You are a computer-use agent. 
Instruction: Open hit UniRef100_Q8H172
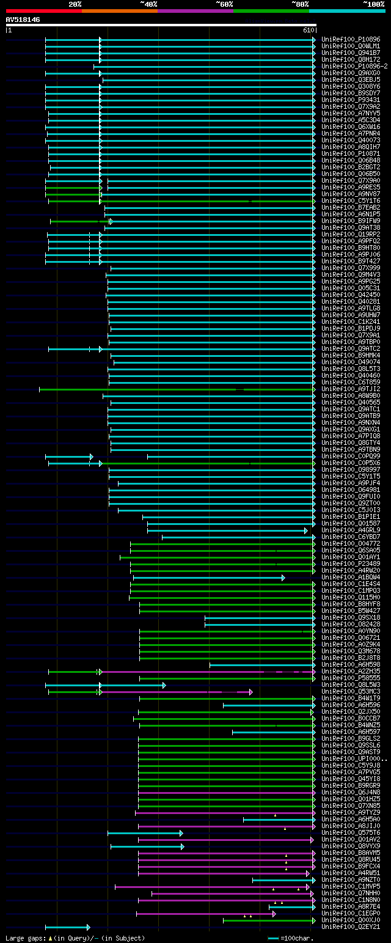(x=351, y=60)
